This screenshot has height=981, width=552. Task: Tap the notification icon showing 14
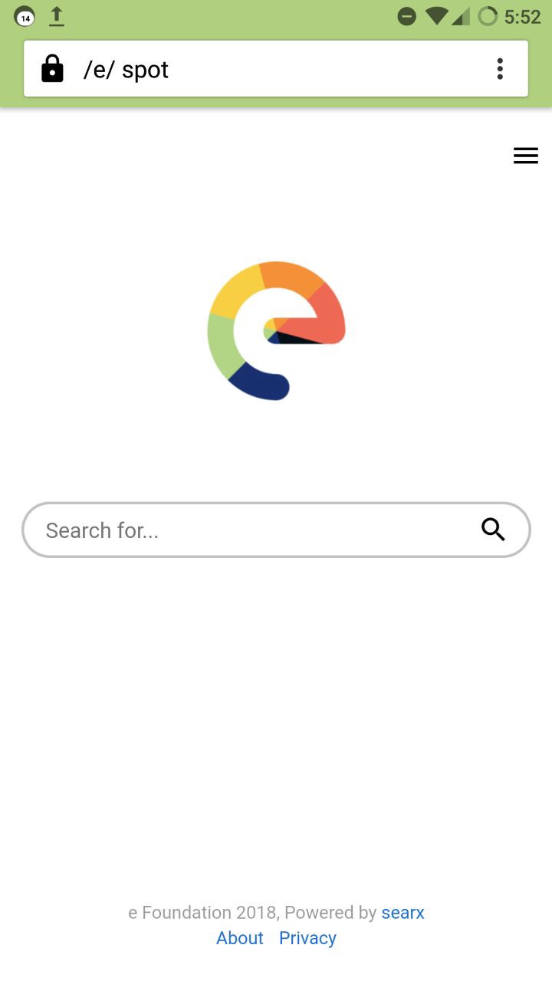(25, 17)
